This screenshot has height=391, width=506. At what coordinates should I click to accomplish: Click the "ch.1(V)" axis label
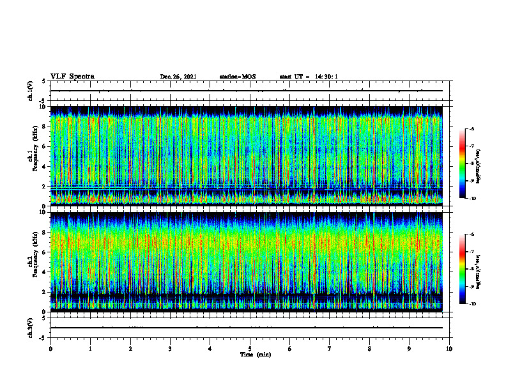coord(30,91)
